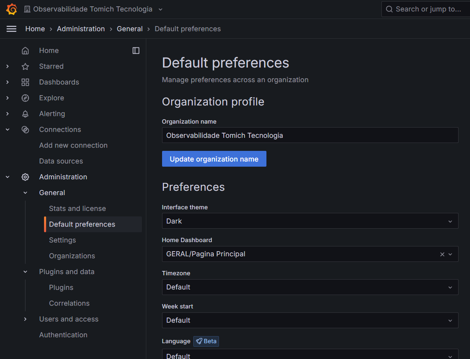Screen dimensions: 470x359
Task: Click Update organization name button
Action: click(x=214, y=159)
